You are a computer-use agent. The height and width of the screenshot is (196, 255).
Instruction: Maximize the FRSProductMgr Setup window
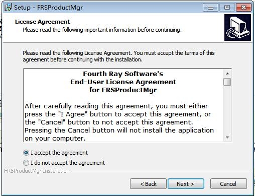[227, 8]
